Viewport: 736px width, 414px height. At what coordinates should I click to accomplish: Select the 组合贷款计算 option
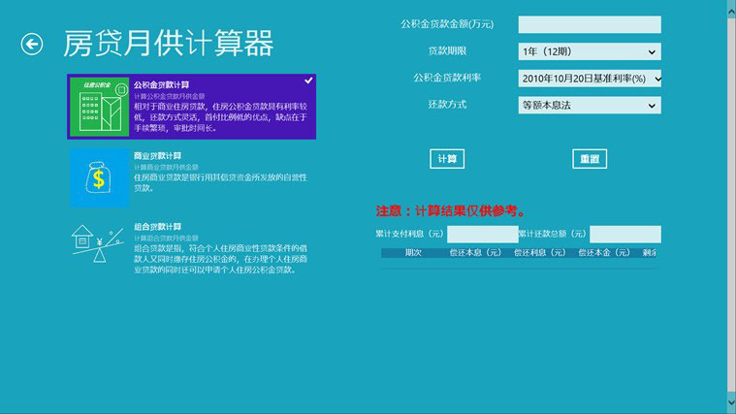(x=191, y=249)
